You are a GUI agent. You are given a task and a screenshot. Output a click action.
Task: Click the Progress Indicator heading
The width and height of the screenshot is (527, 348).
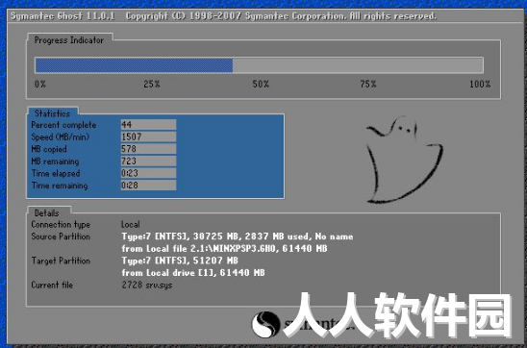[x=69, y=40]
